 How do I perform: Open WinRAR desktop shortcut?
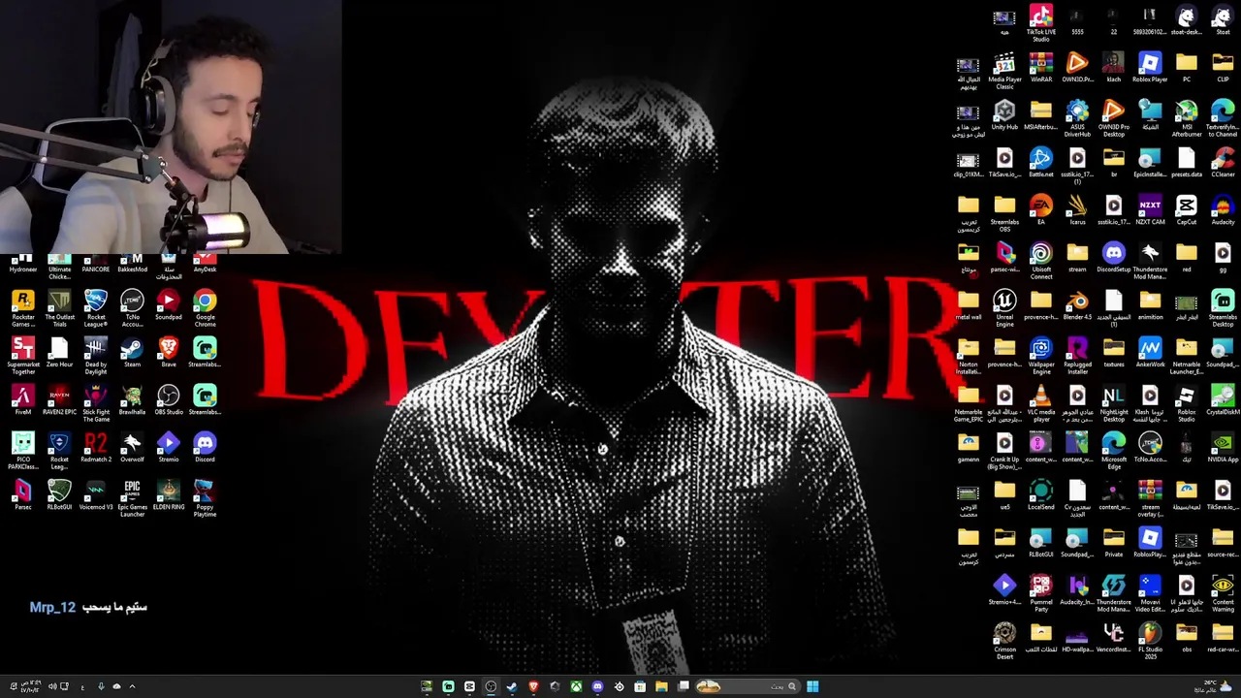pyautogui.click(x=1040, y=67)
